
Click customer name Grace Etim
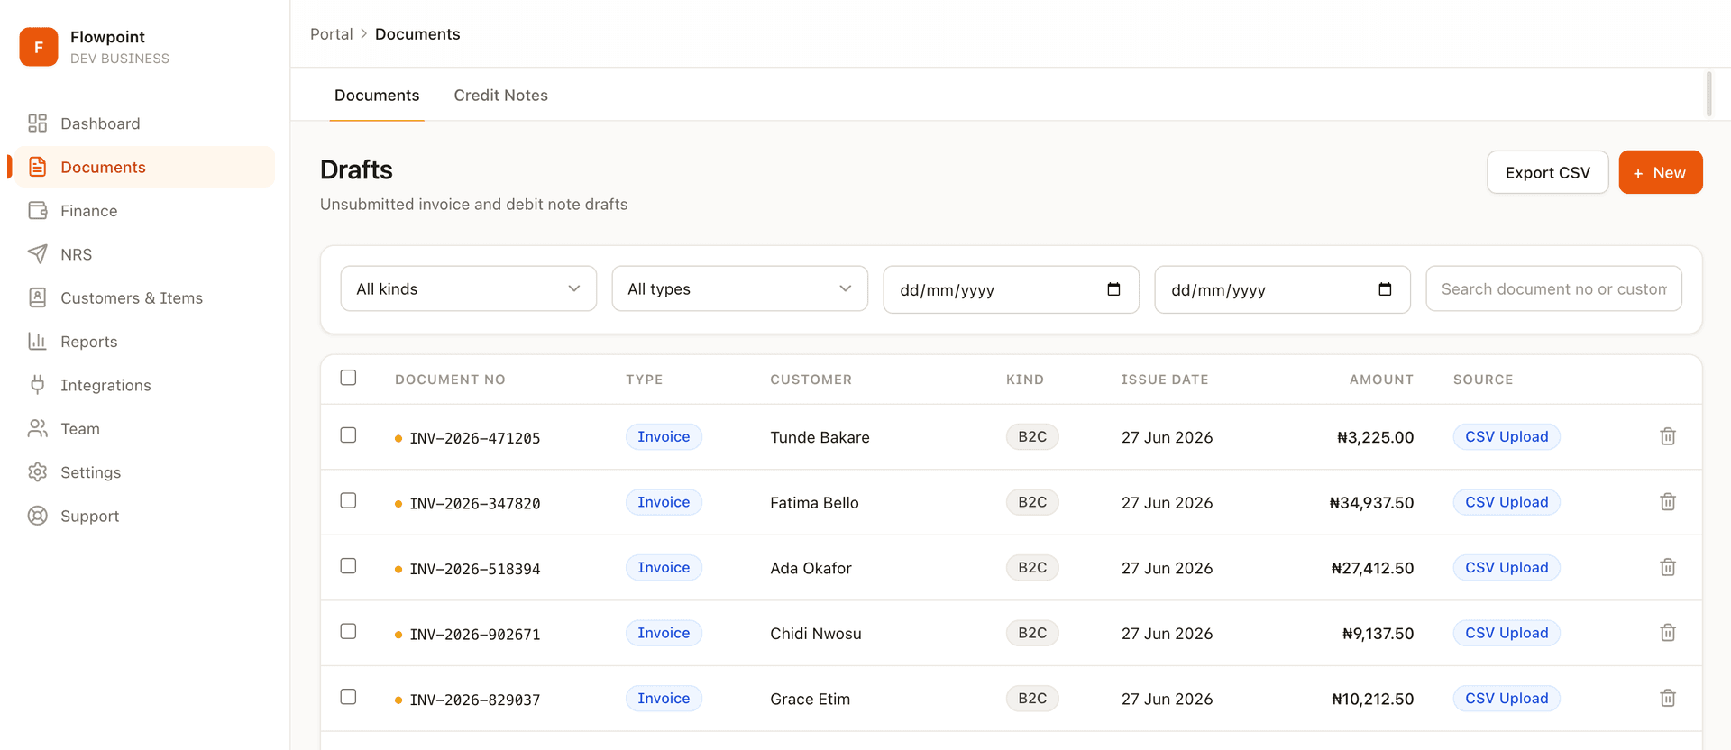click(x=811, y=699)
